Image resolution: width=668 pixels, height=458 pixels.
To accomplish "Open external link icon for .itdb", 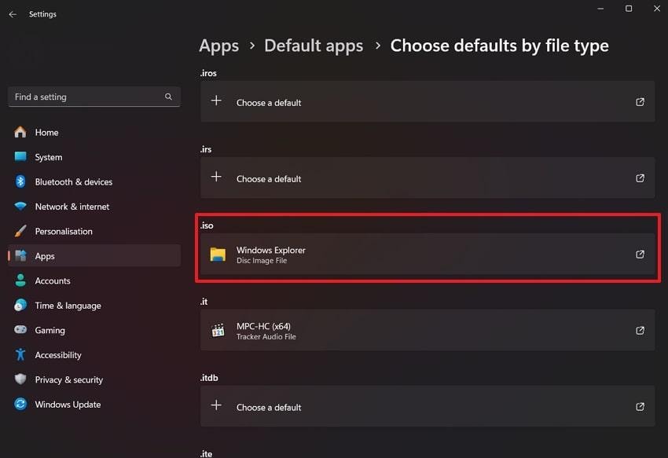I will pos(640,407).
